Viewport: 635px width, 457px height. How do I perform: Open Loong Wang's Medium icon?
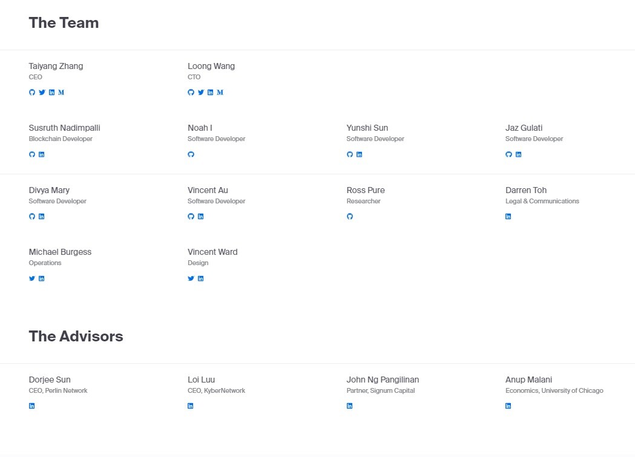pyautogui.click(x=220, y=93)
